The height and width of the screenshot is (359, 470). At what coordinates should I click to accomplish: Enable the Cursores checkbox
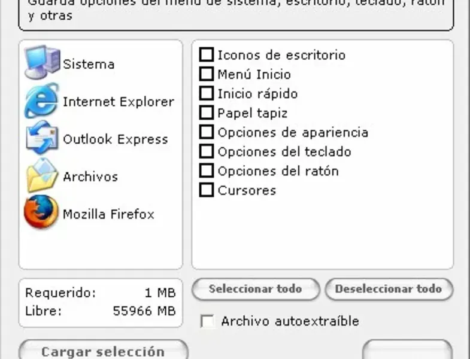[207, 190]
